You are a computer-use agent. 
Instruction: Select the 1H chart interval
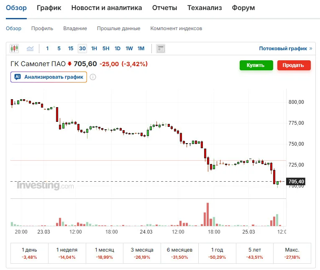(94, 49)
